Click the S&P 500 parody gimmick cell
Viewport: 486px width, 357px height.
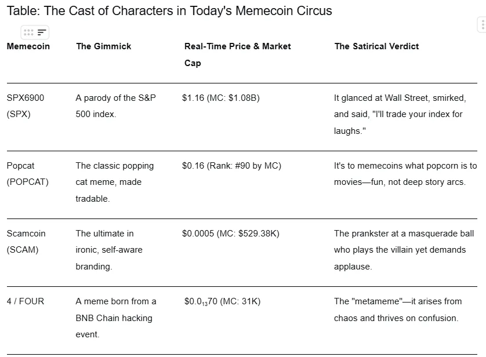click(x=116, y=106)
